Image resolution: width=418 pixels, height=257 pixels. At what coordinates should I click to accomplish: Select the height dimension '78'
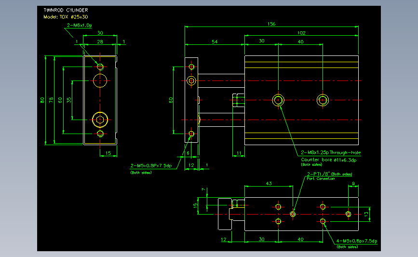point(51,100)
